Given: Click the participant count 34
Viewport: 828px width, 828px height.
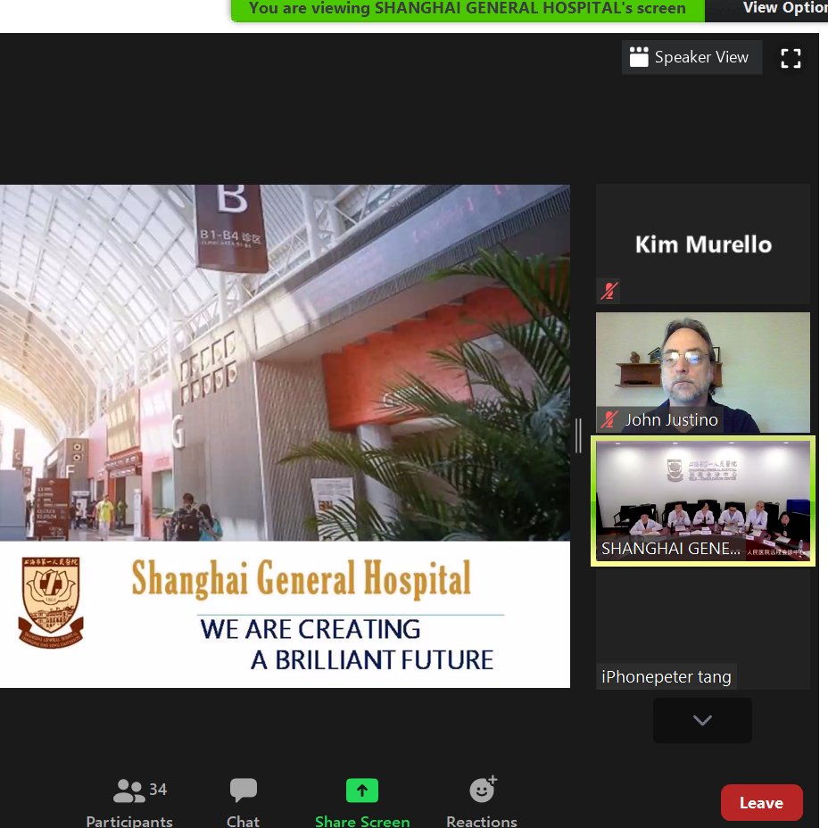Looking at the screenshot, I should tap(158, 790).
